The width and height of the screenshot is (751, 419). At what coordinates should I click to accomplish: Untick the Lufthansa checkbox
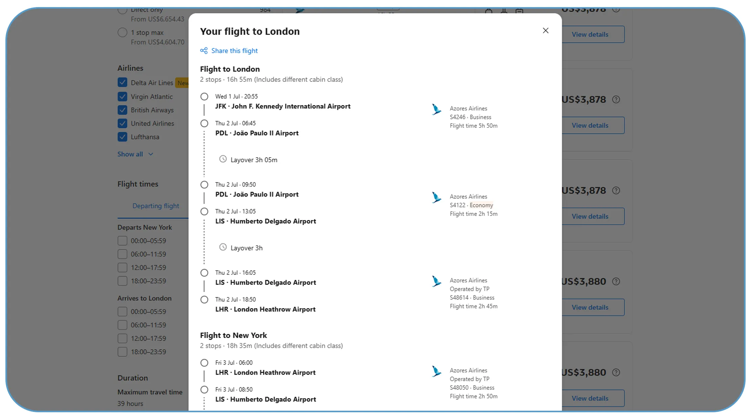pos(122,137)
